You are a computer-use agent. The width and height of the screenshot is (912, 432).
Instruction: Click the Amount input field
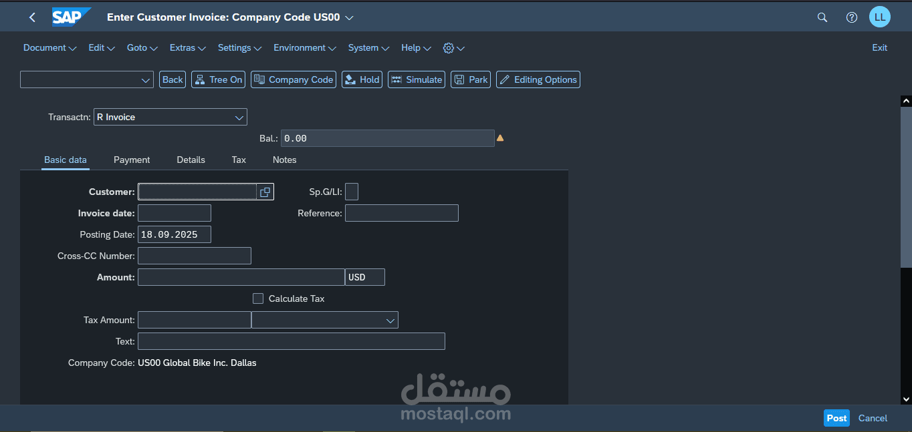(x=241, y=278)
